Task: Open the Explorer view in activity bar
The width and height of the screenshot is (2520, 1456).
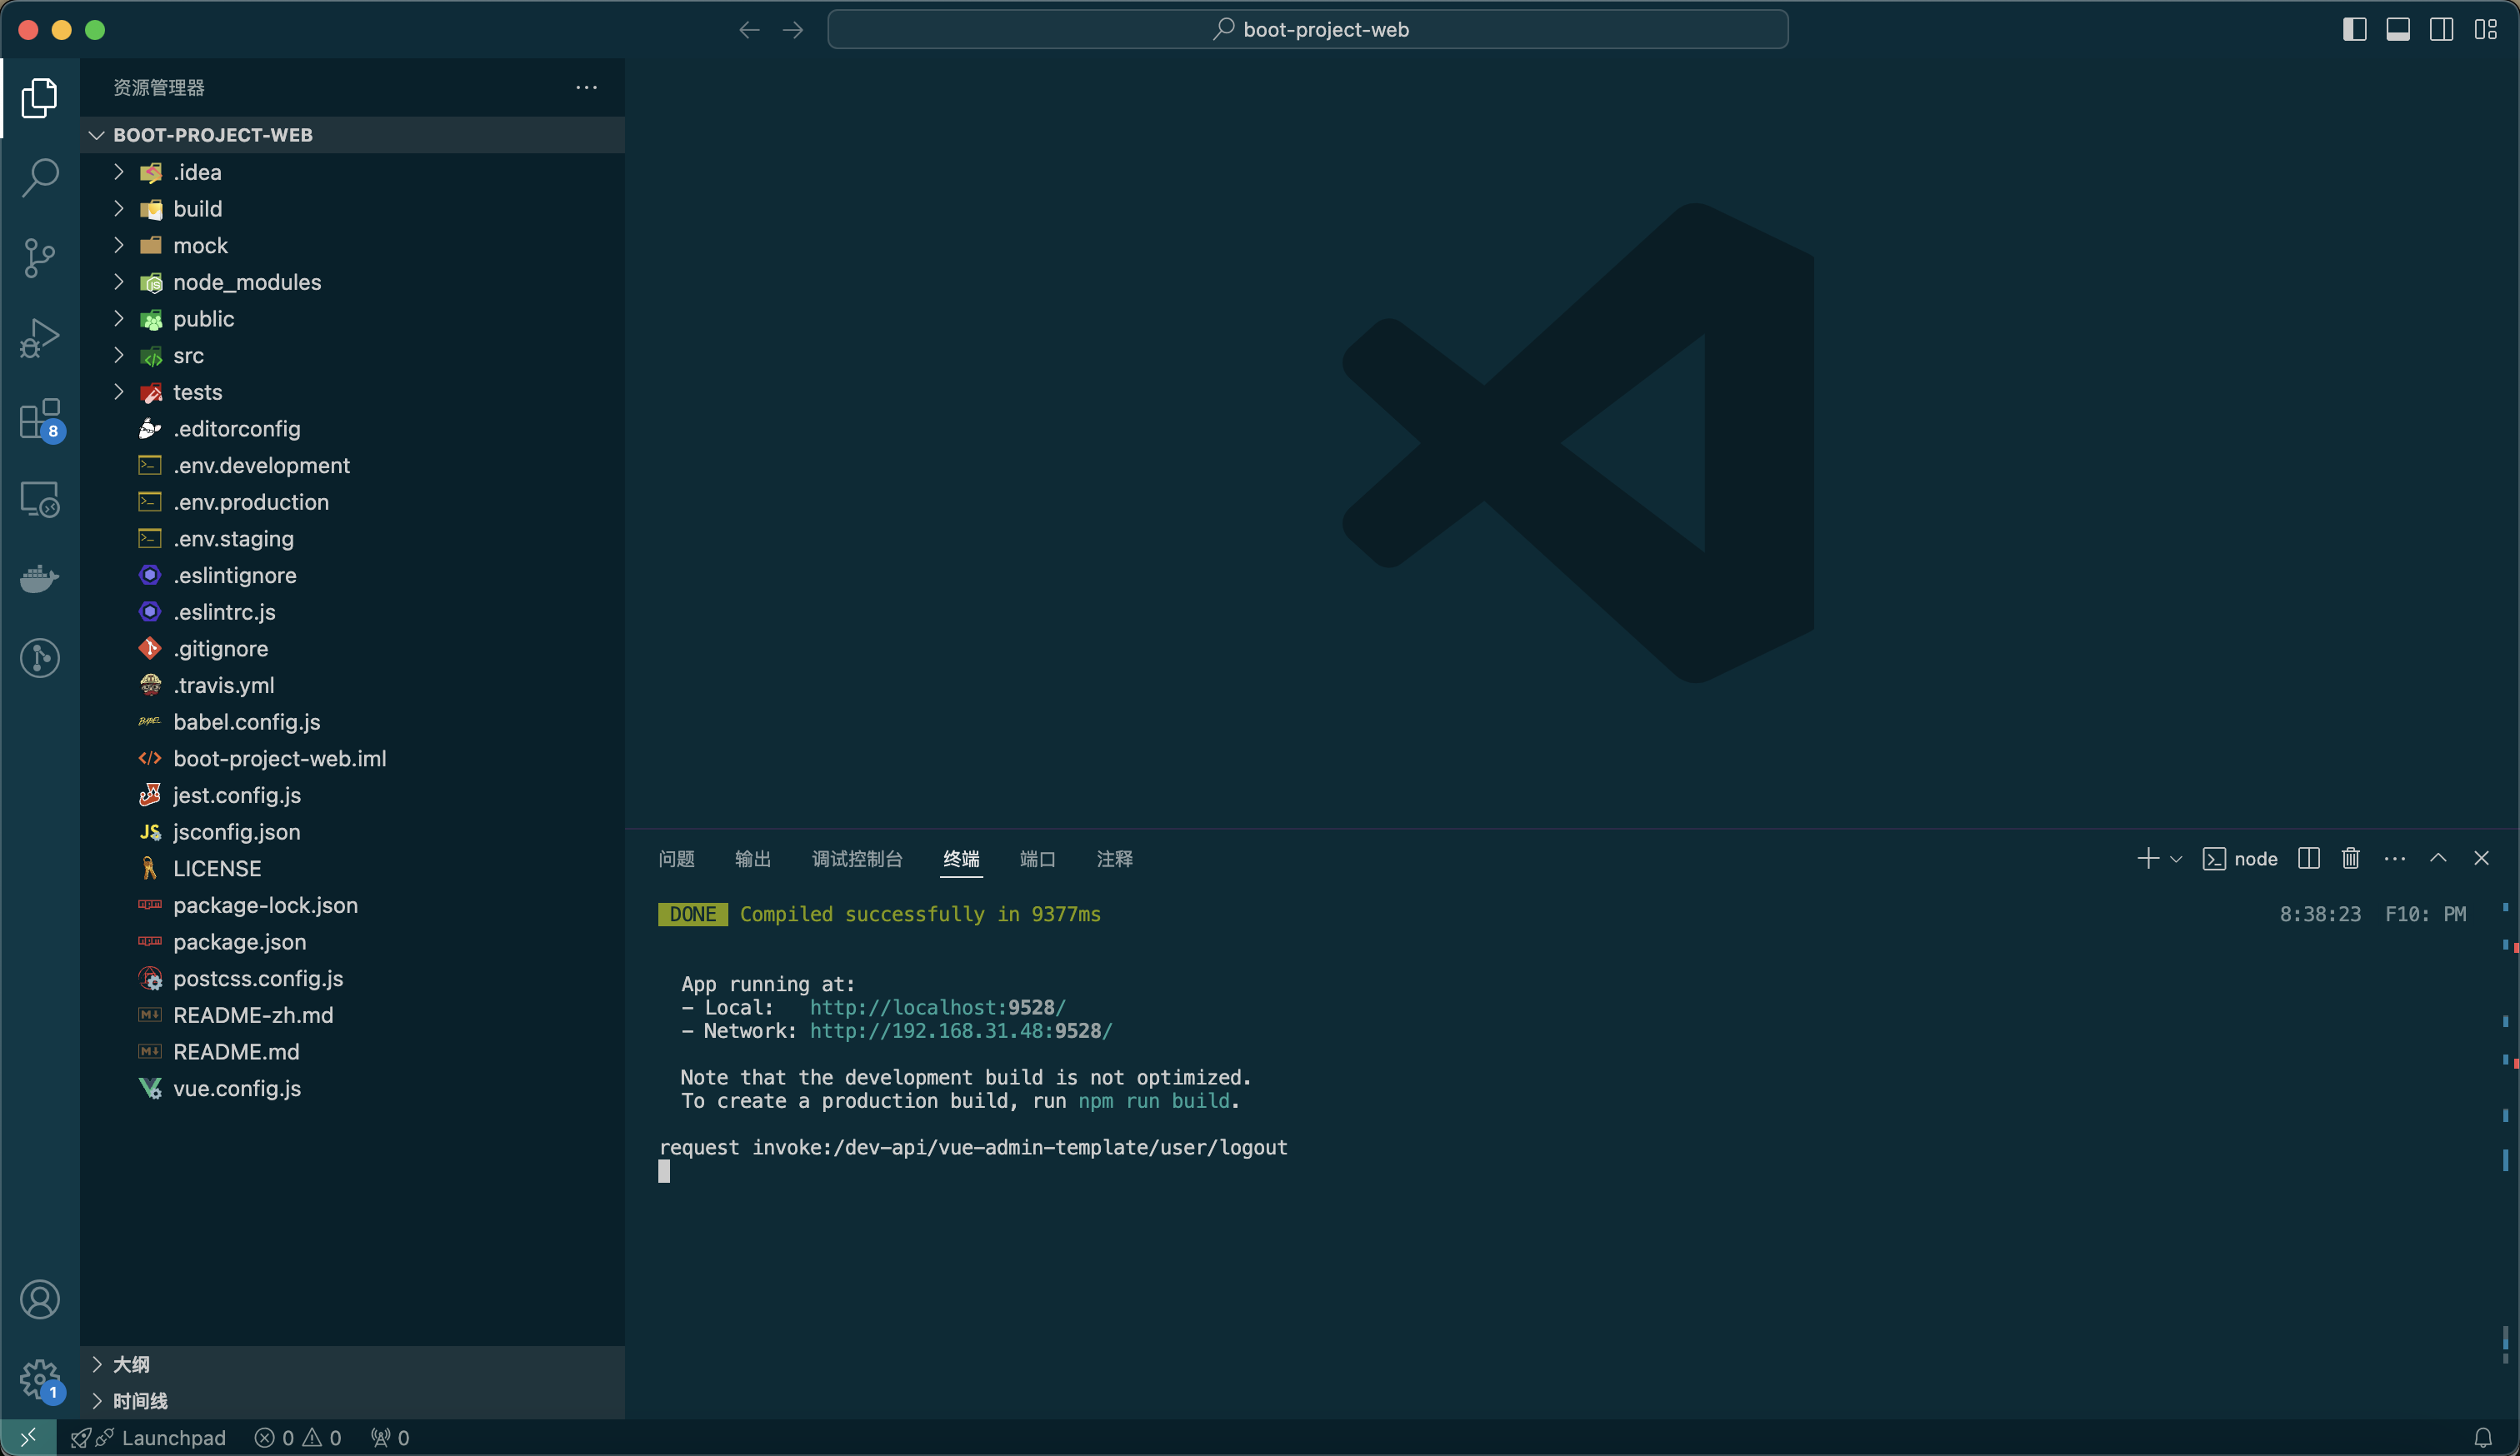Action: 40,97
